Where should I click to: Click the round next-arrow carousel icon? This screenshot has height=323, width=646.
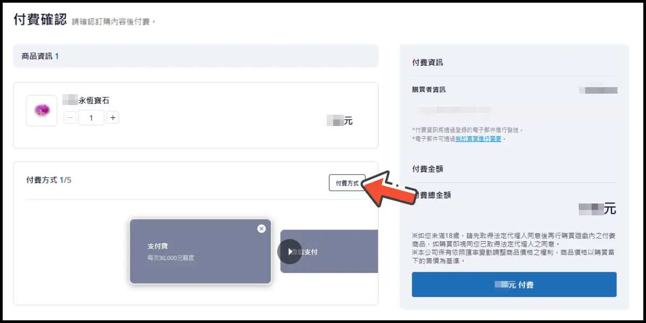coord(290,251)
